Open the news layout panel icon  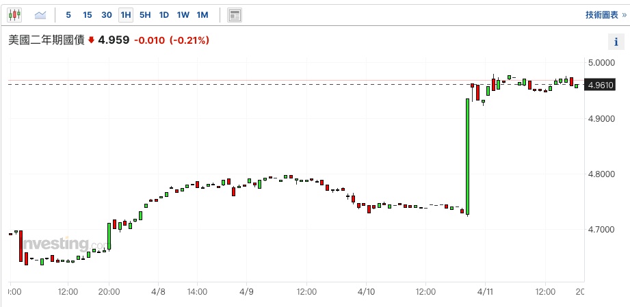pyautogui.click(x=235, y=15)
